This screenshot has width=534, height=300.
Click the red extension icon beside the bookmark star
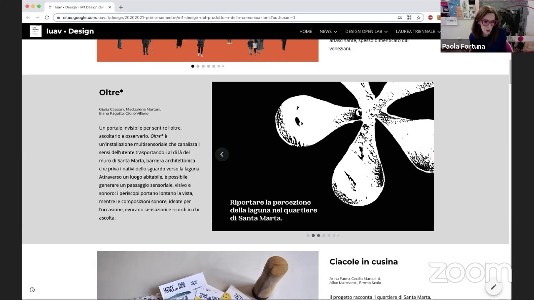pyautogui.click(x=430, y=17)
